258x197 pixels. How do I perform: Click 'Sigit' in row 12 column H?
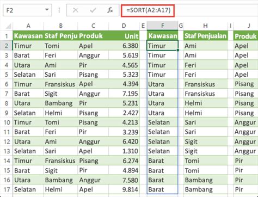(205, 141)
